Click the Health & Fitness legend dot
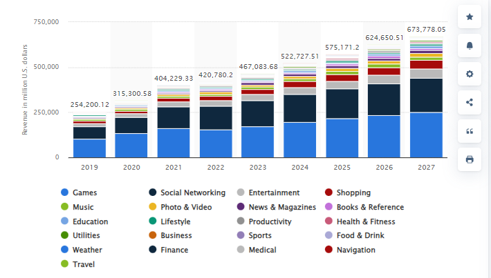 [328, 221]
